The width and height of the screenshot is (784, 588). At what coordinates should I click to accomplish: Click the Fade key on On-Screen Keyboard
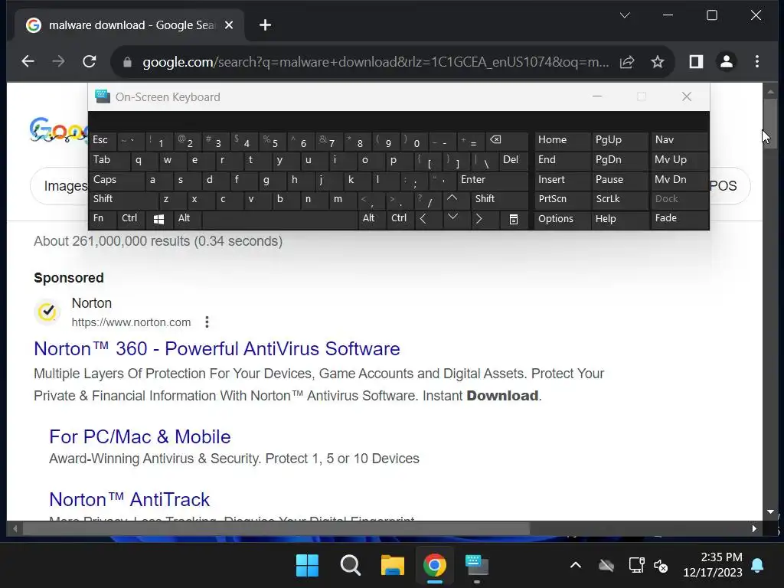tap(679, 219)
